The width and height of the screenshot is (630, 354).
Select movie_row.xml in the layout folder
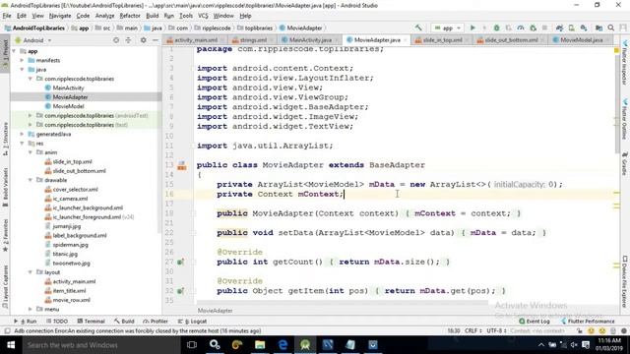point(72,300)
